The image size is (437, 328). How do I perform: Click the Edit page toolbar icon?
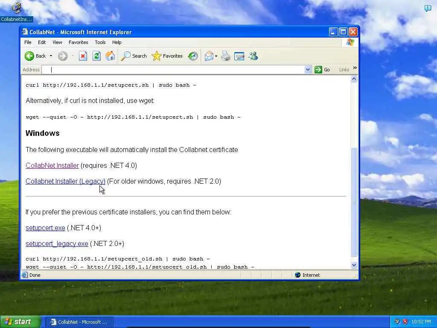(x=239, y=56)
